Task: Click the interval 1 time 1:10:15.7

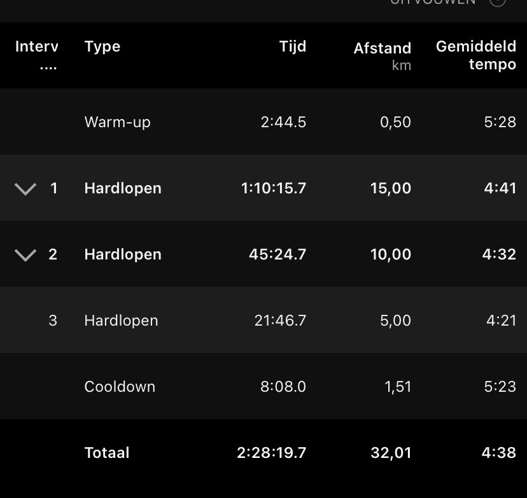Action: [274, 188]
